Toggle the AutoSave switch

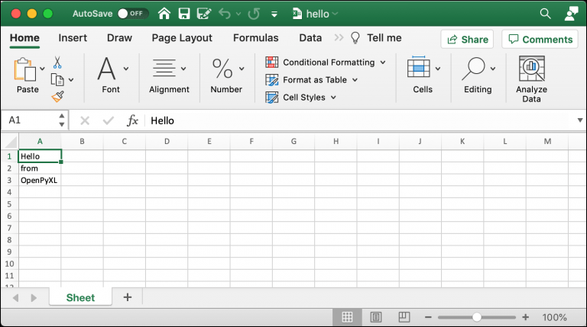(133, 14)
